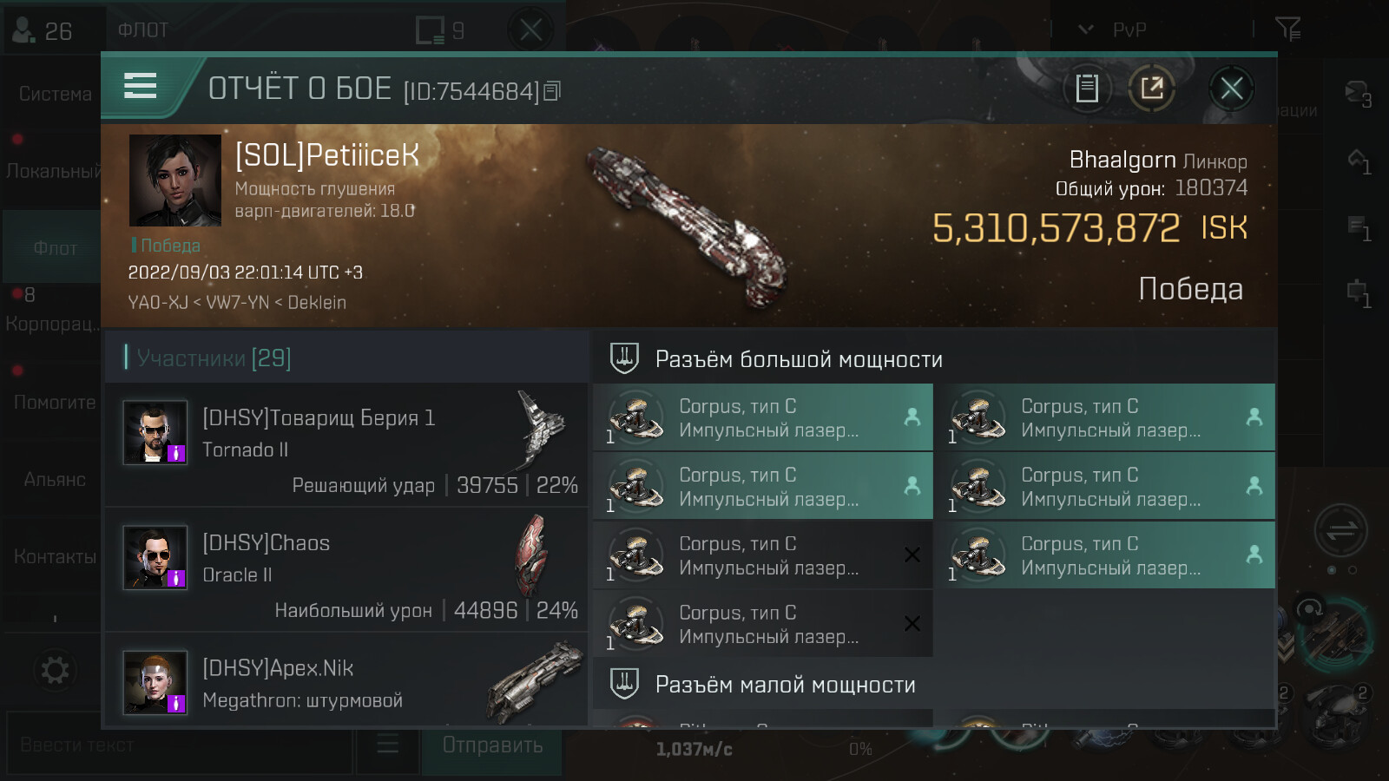Open the chat settings gear
Viewport: 1389px width, 781px height.
pos(55,670)
